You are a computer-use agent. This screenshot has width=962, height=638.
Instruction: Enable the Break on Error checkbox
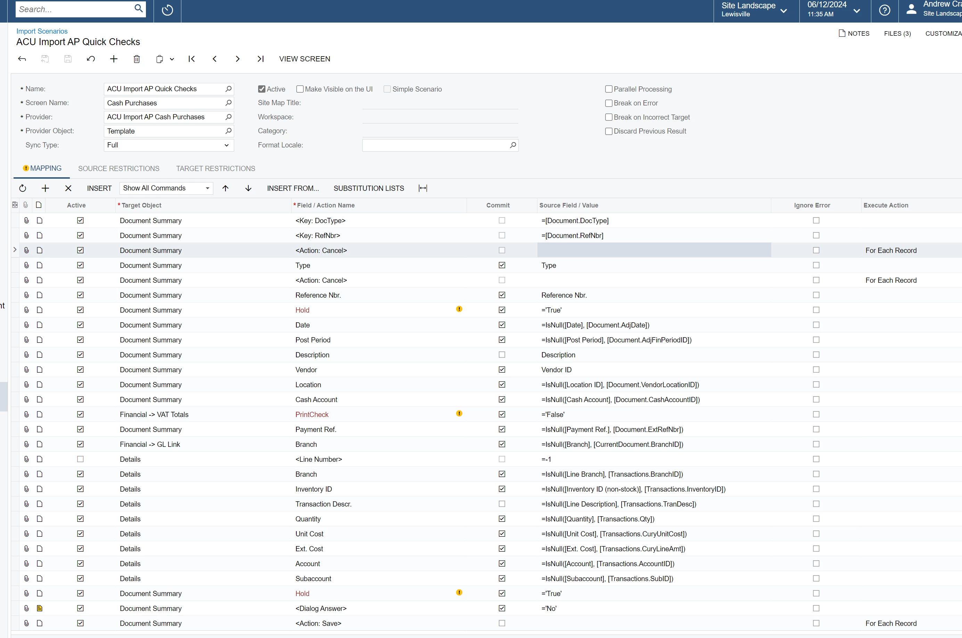(x=608, y=103)
